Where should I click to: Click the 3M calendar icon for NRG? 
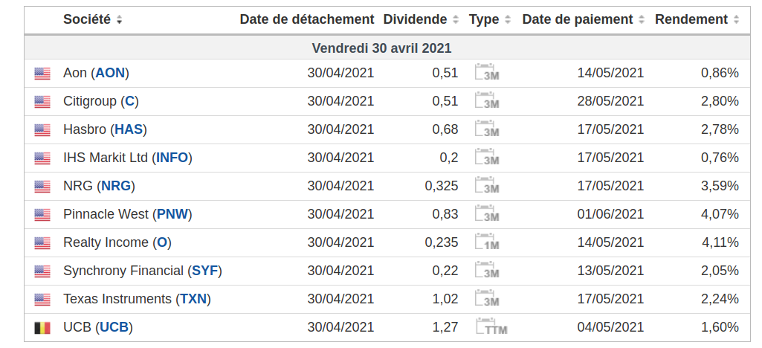(487, 184)
